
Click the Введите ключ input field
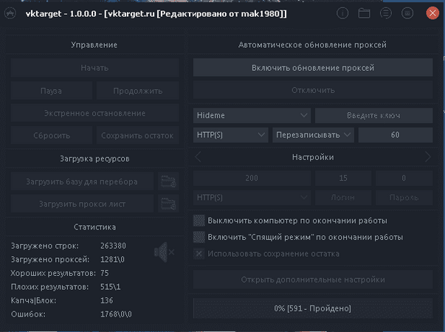[373, 116]
